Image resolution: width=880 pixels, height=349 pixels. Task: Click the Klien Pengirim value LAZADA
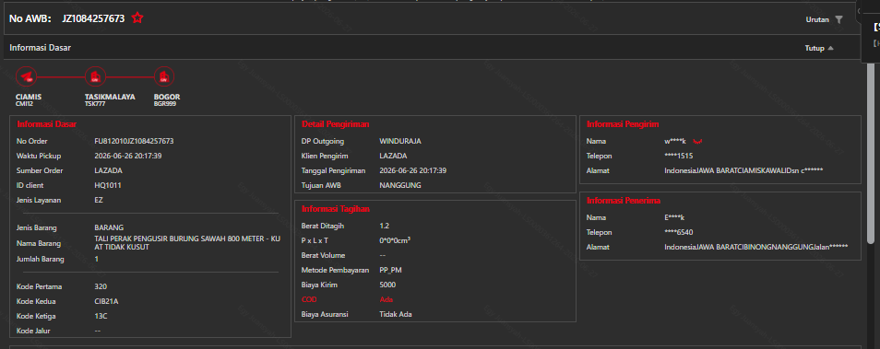394,156
